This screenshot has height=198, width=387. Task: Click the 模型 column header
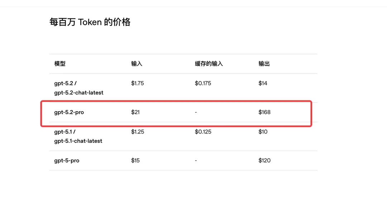click(x=60, y=64)
